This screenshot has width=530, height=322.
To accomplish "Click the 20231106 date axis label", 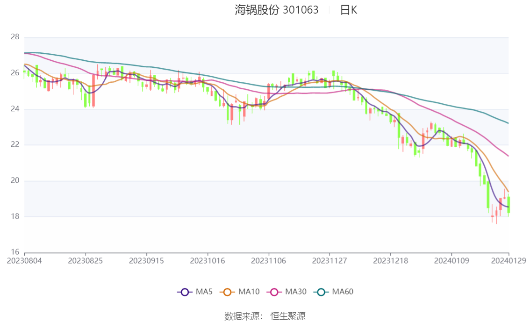I will pyautogui.click(x=268, y=261).
